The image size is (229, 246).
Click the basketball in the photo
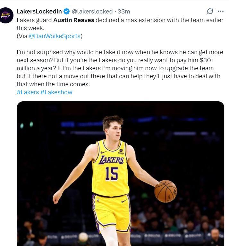(x=165, y=191)
